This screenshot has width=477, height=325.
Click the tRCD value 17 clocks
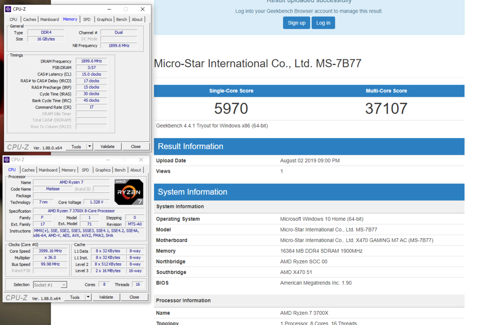click(x=91, y=81)
